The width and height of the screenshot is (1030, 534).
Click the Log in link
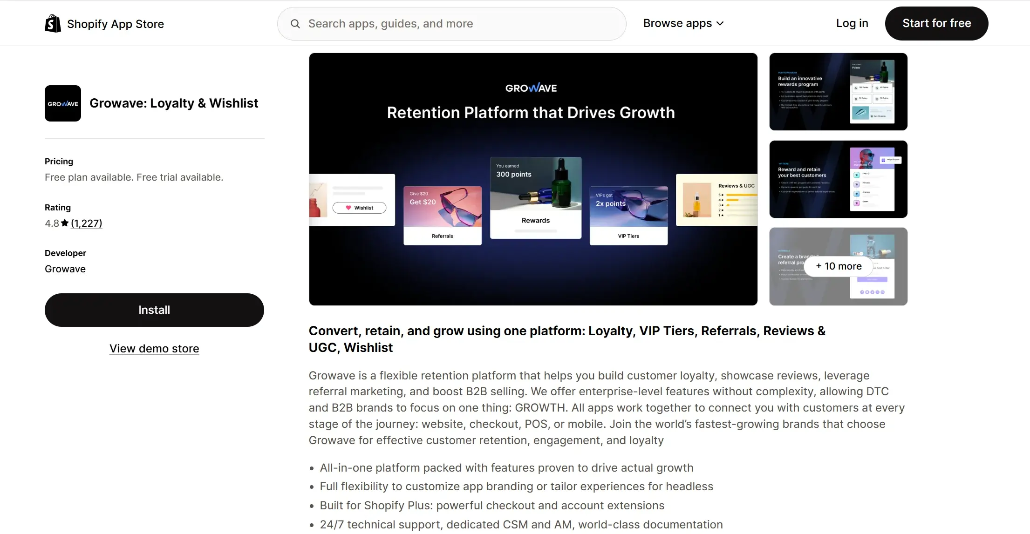pyautogui.click(x=852, y=23)
